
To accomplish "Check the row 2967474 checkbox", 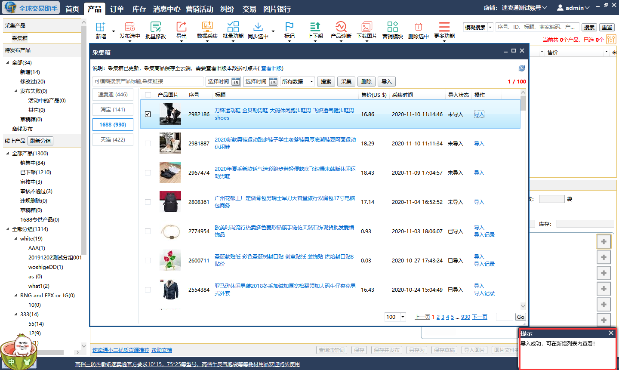I will [148, 173].
